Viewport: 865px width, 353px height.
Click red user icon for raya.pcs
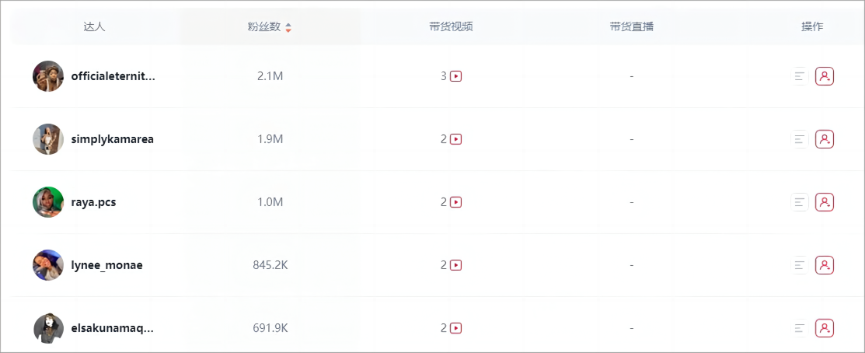click(825, 202)
